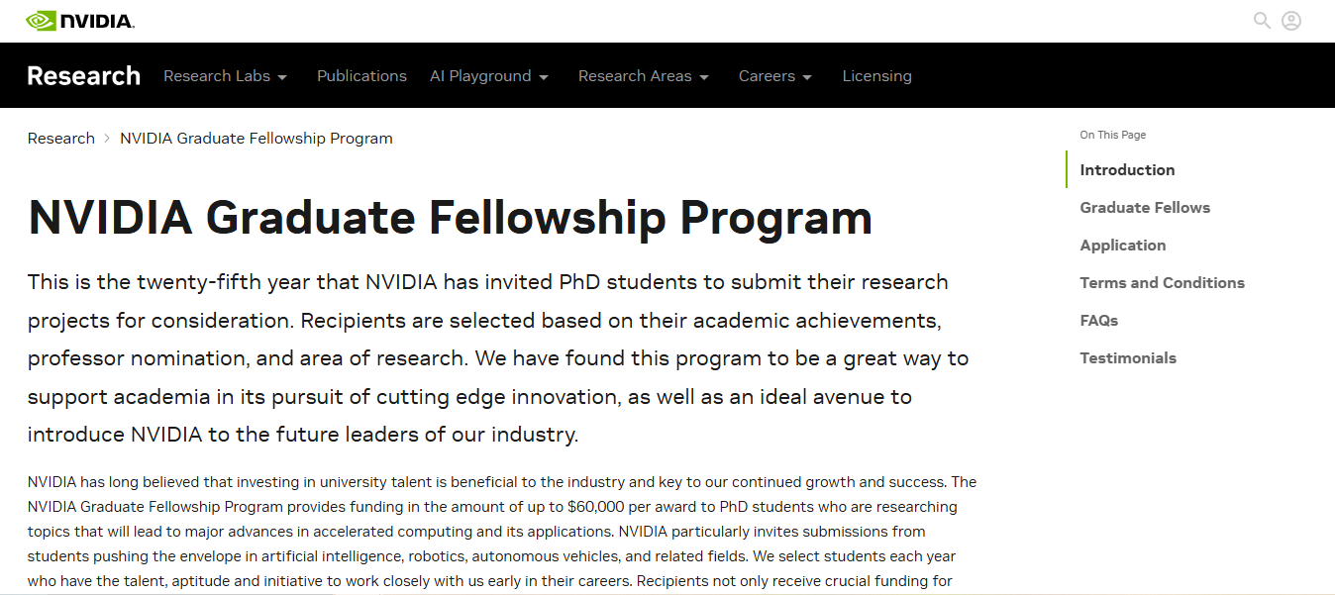Expand the Research Labs dropdown
The image size is (1335, 595).
225,76
